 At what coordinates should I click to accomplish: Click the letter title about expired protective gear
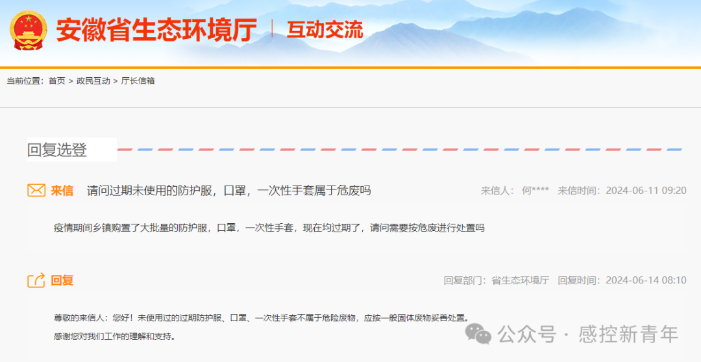click(228, 191)
